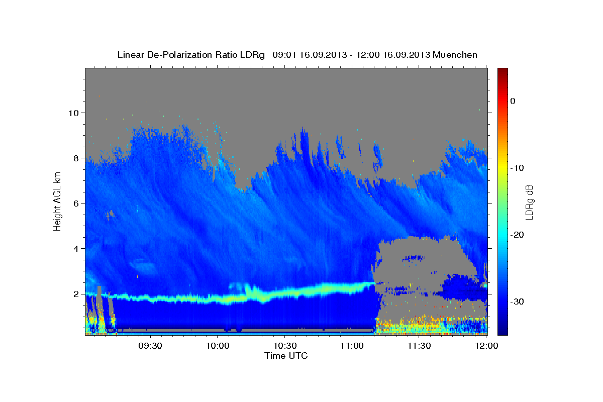
Task: Click the "Time UTC" axis label
Action: (286, 356)
